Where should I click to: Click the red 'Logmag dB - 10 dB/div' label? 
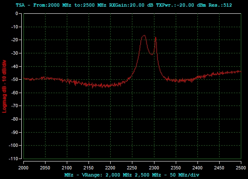4,86
